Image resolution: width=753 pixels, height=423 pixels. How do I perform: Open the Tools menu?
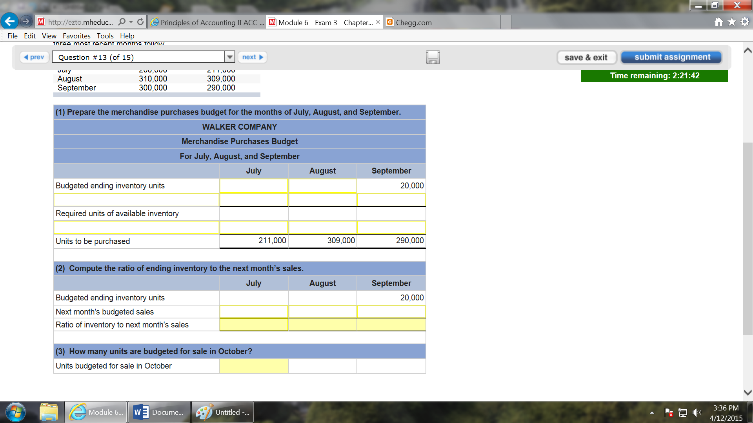pos(105,36)
